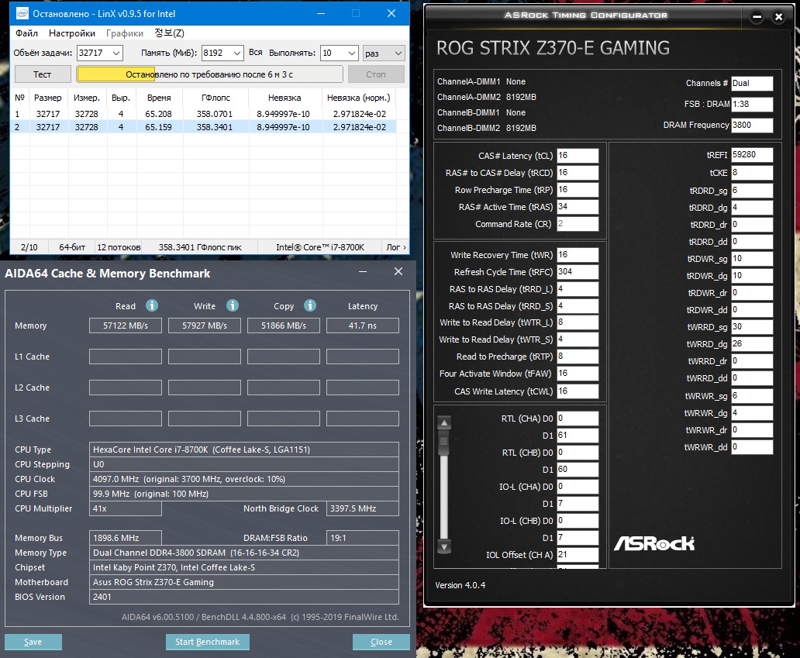Click the tREFI value field

point(752,154)
